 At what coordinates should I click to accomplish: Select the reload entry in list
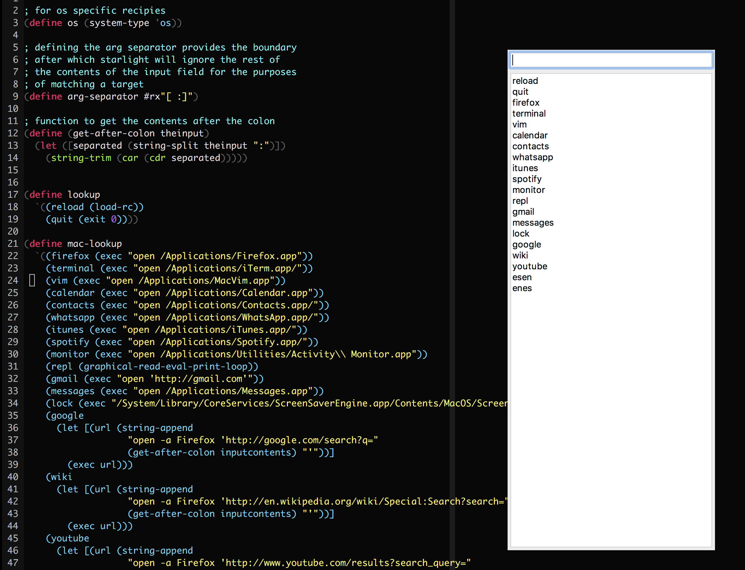525,81
